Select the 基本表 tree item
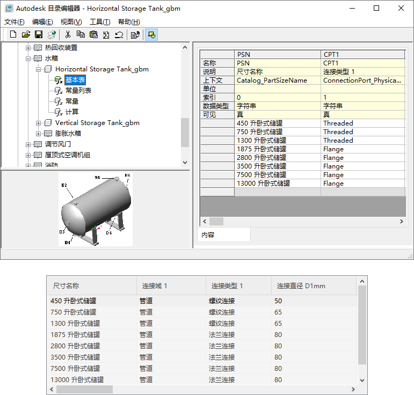 pos(75,80)
